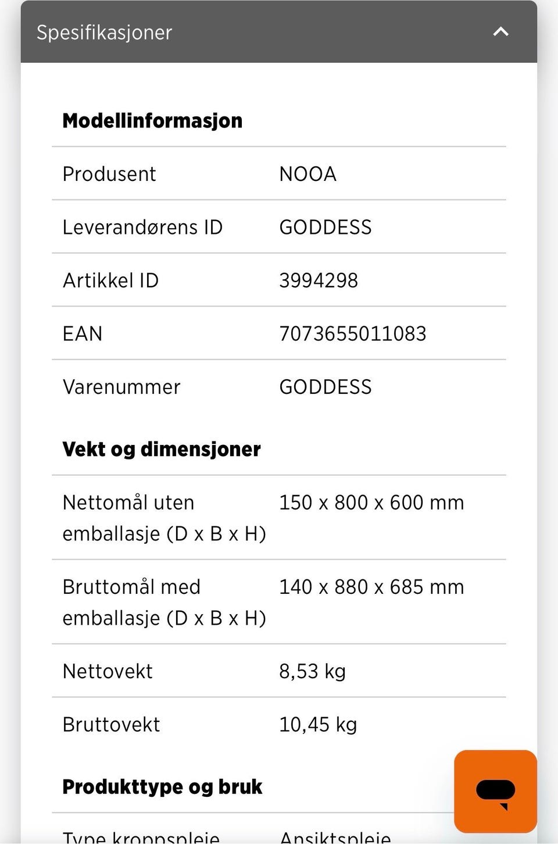Select the EAN number 7073655011083

pos(352,333)
